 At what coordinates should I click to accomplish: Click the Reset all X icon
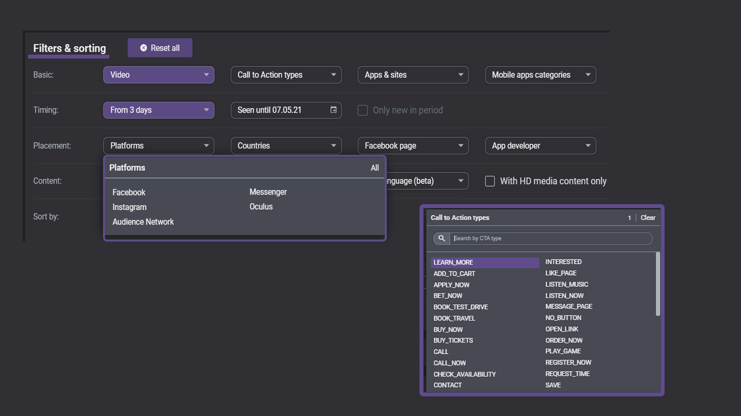tap(144, 48)
